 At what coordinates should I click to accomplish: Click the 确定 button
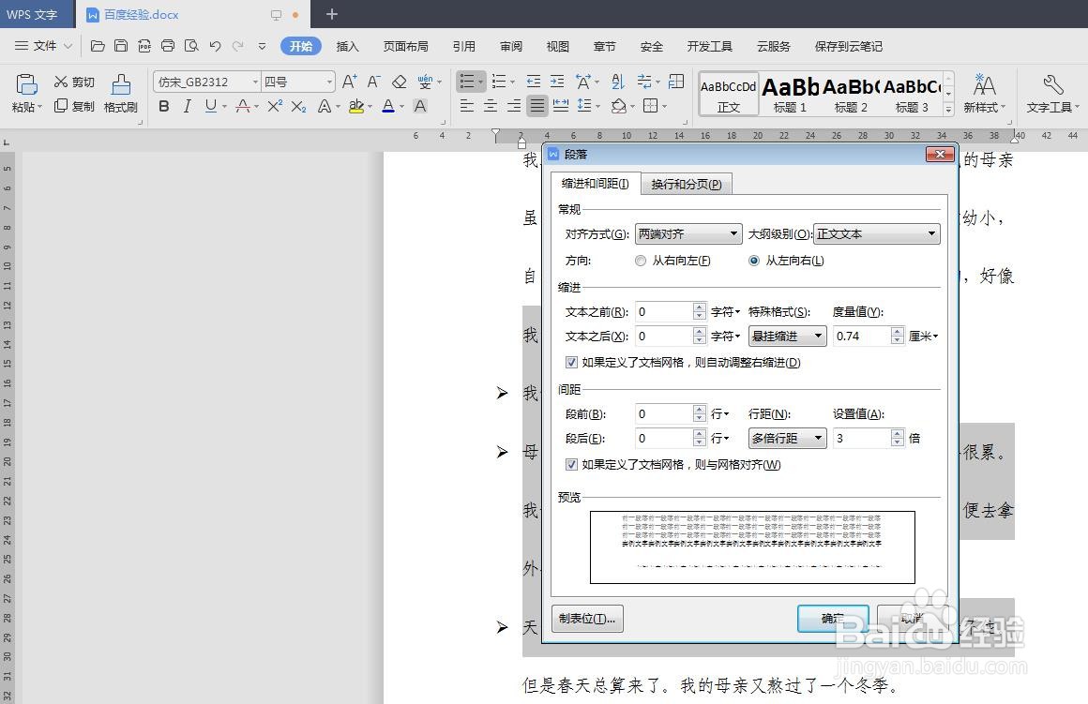click(833, 619)
